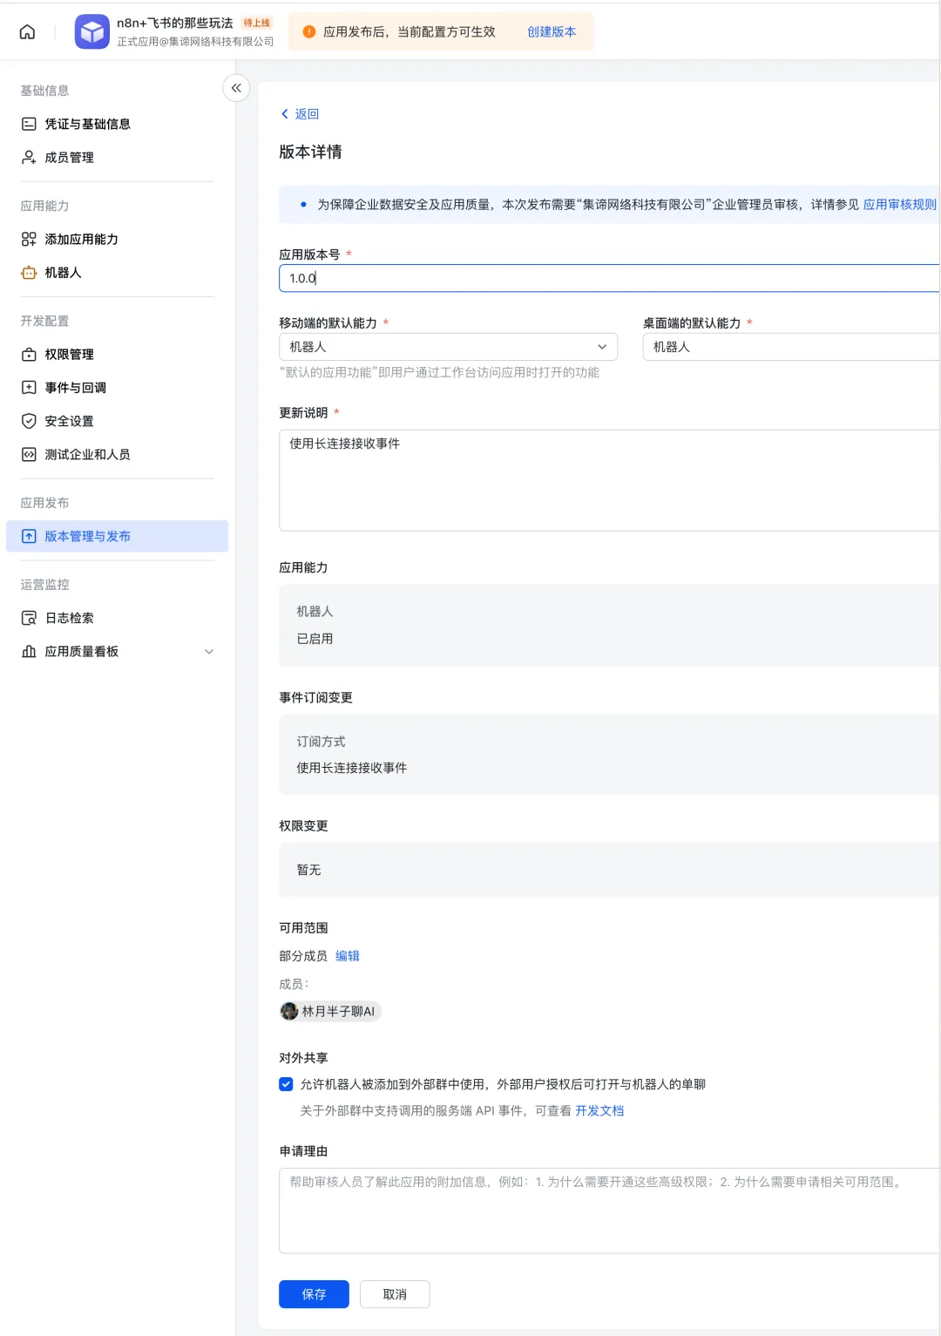
Task: Click the 林月半子聊AI member chip
Action: pyautogui.click(x=330, y=1011)
